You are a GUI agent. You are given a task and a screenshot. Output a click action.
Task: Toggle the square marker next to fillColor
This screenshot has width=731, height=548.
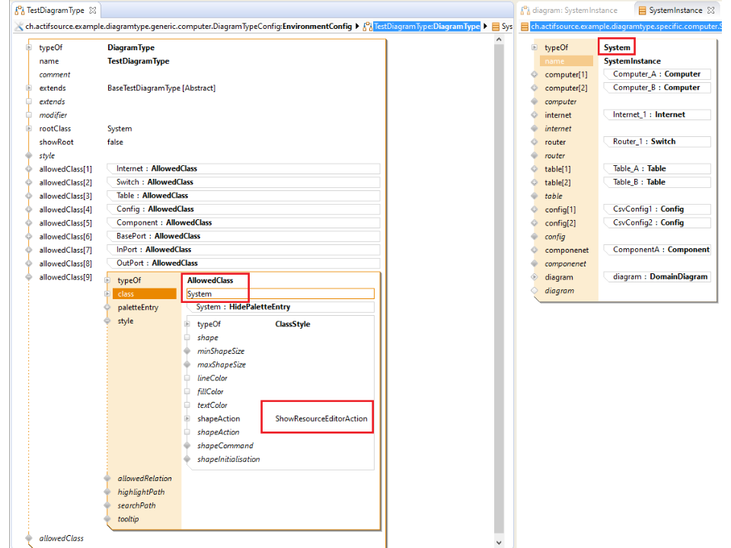click(x=187, y=392)
